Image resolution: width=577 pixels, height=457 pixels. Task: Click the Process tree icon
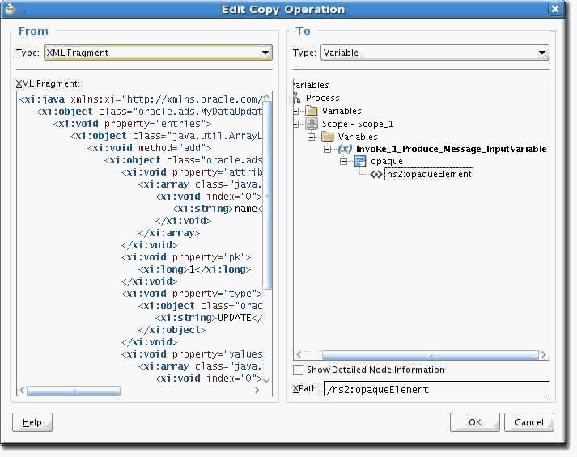[x=297, y=98]
